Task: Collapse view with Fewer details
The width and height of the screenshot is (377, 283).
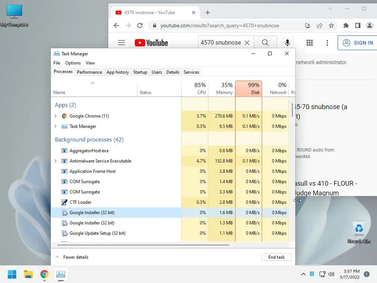Action: (x=72, y=257)
